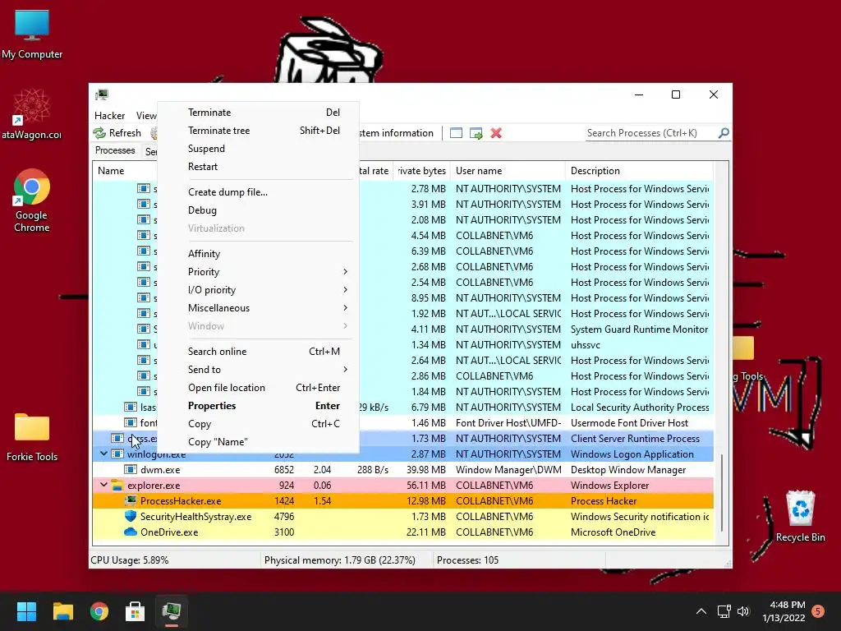
Task: Click the explorer.exe folder icon
Action: [117, 486]
